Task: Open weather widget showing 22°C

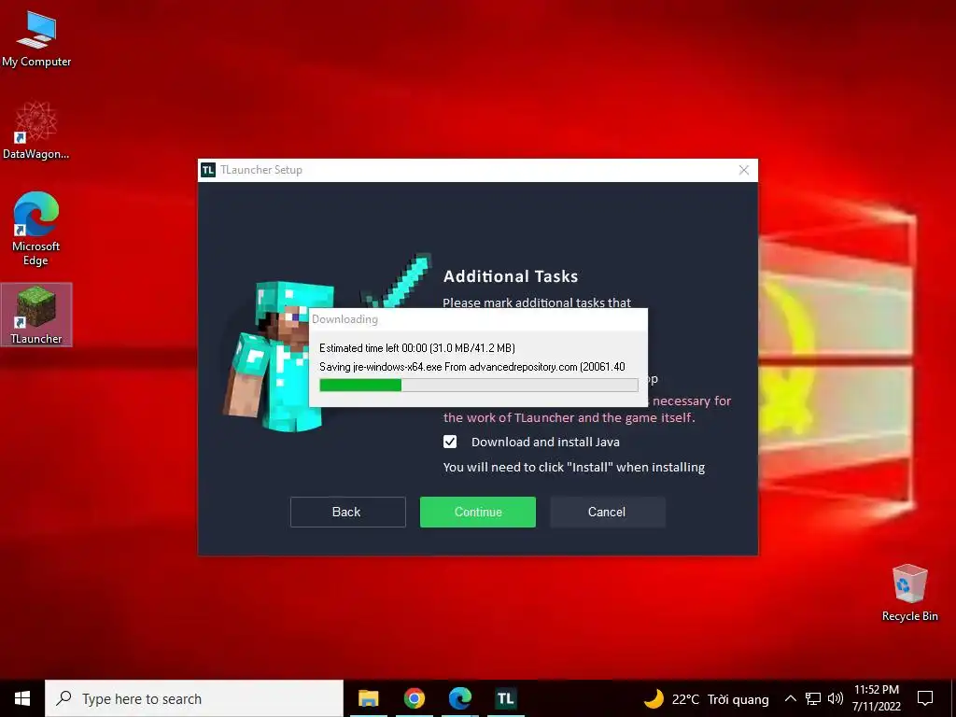Action: coord(707,698)
